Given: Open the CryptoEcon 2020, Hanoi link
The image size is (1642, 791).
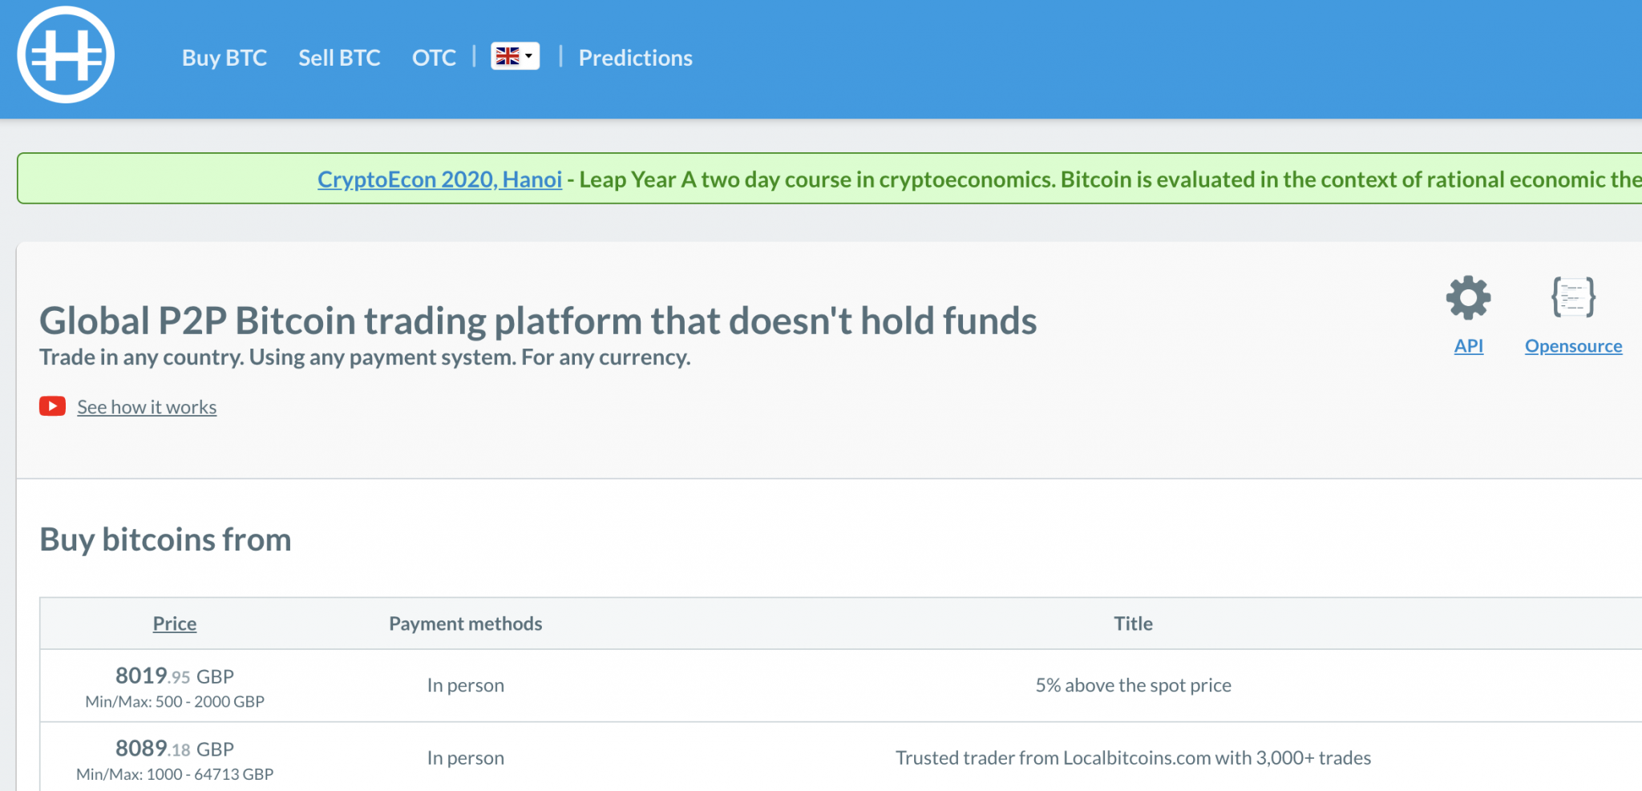Looking at the screenshot, I should pos(439,180).
